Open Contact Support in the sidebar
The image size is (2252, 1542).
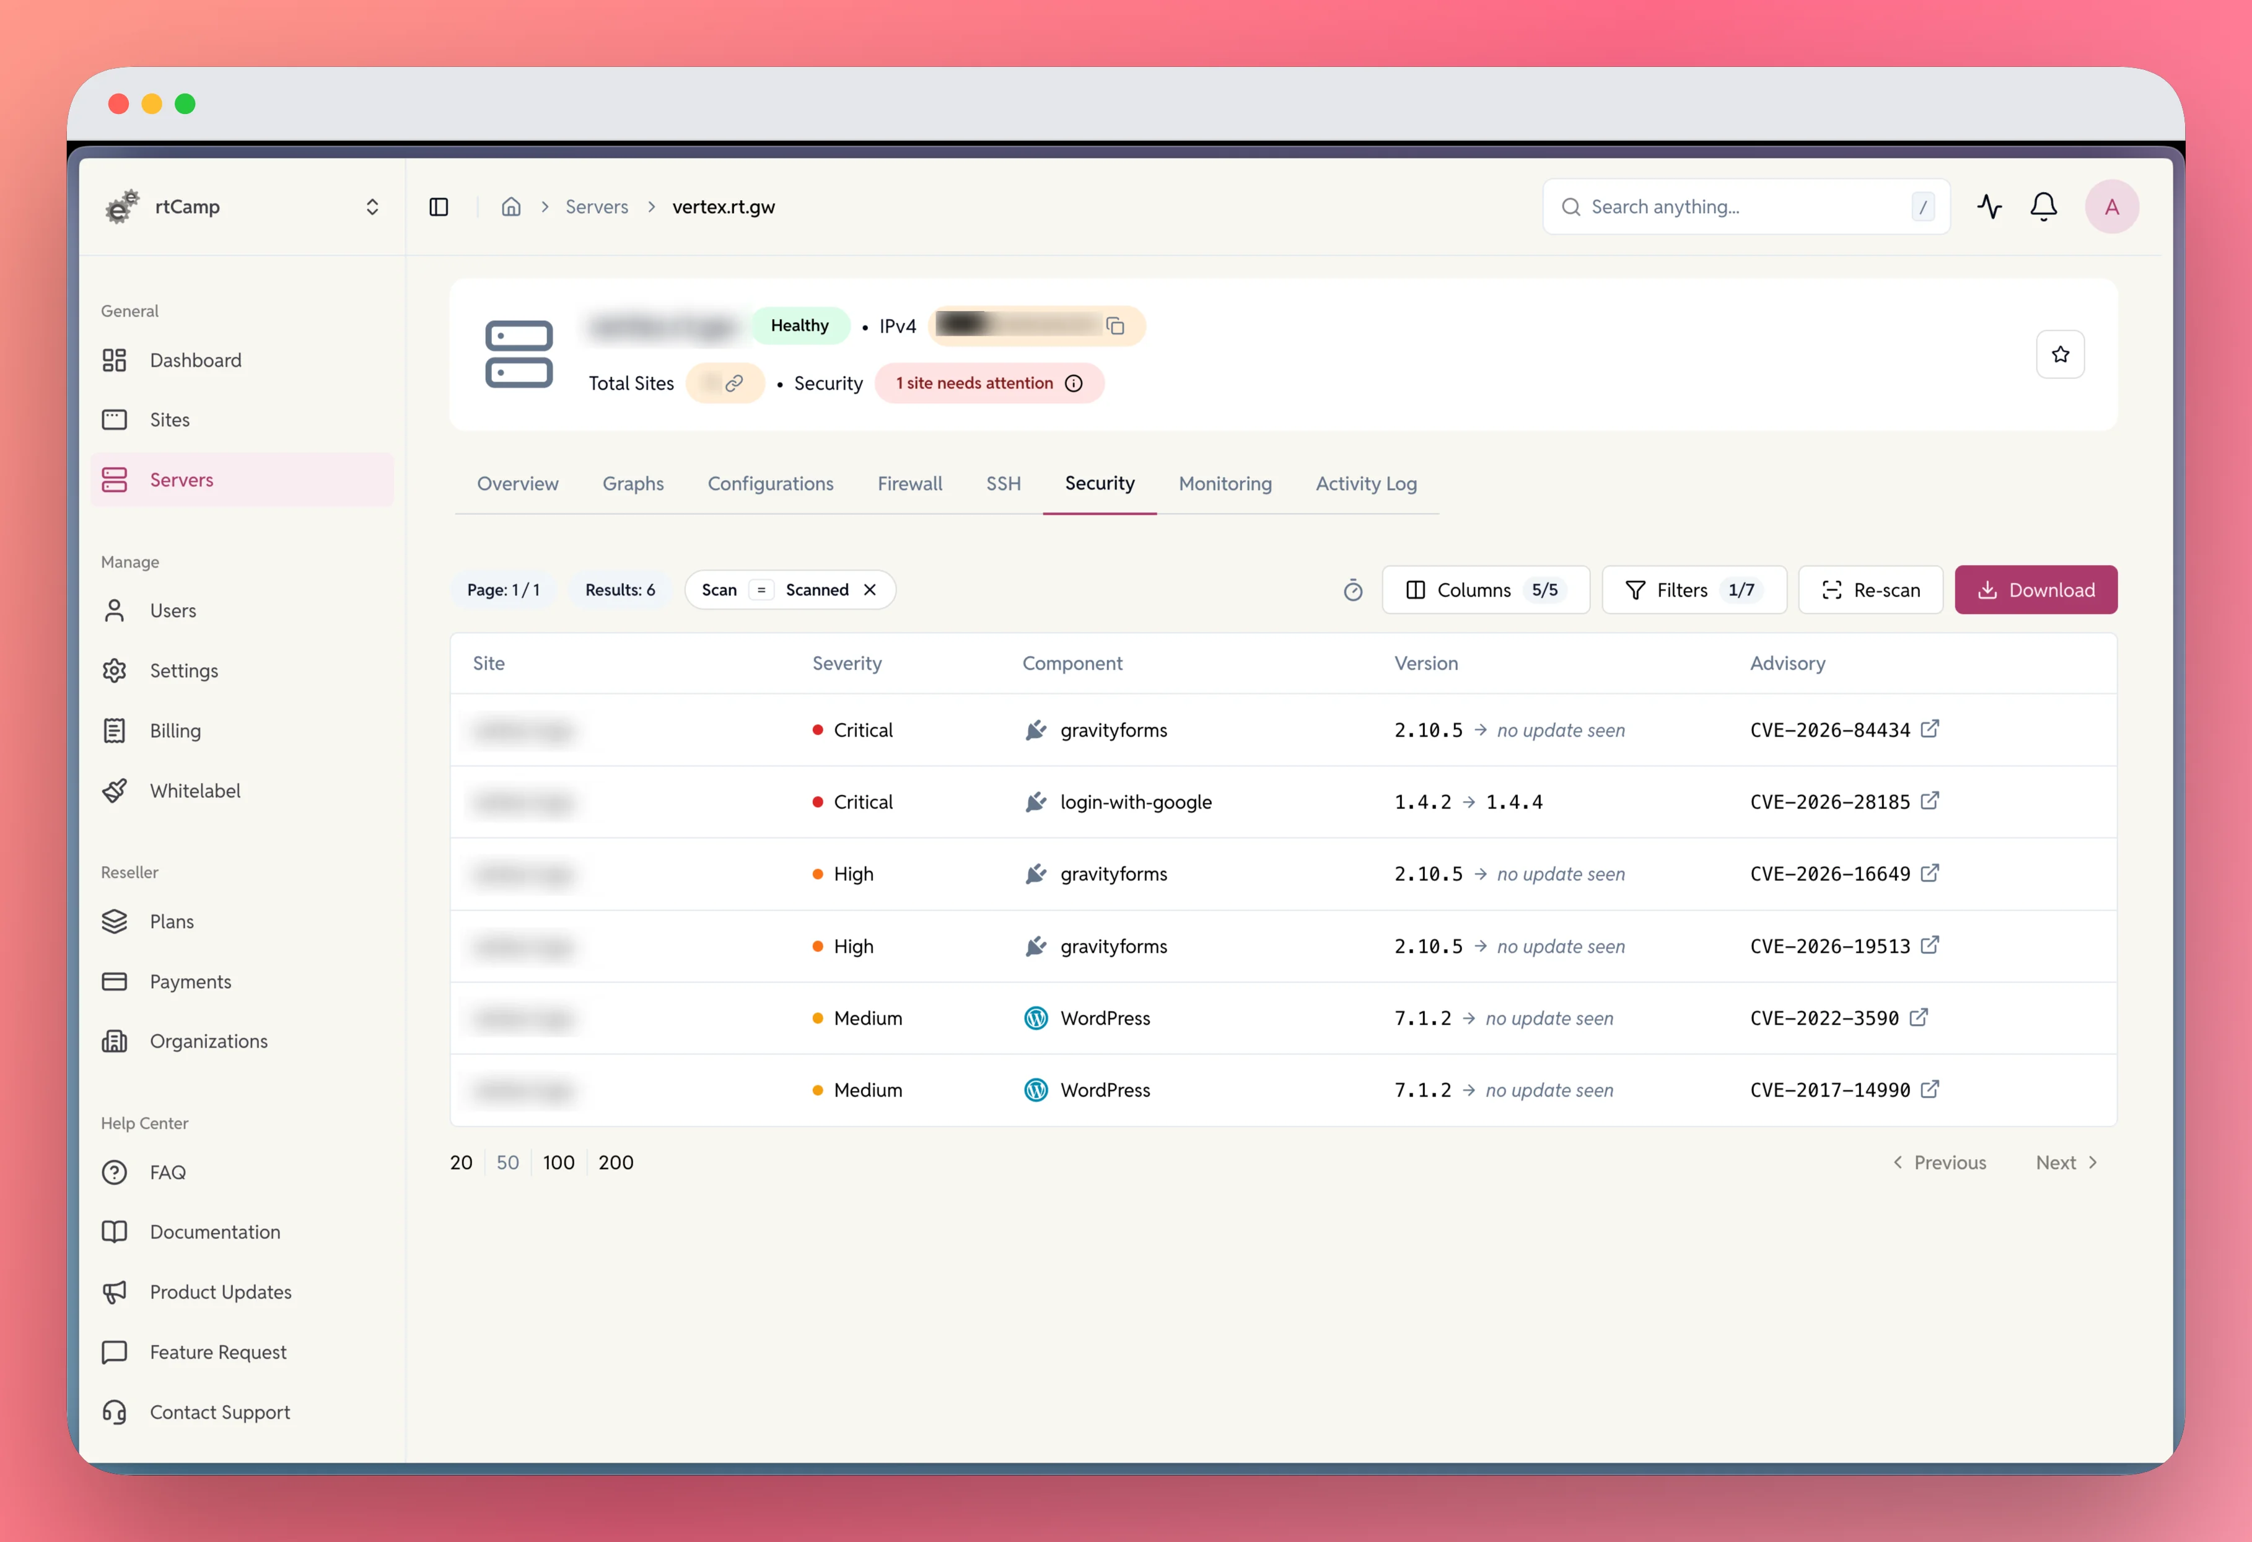pos(242,1412)
